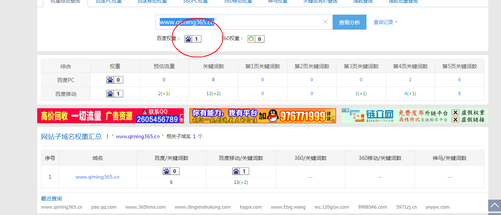Switch to the 神马权重 tab
Image resolution: width=501 pixels, height=215 pixels.
pyautogui.click(x=278, y=1)
